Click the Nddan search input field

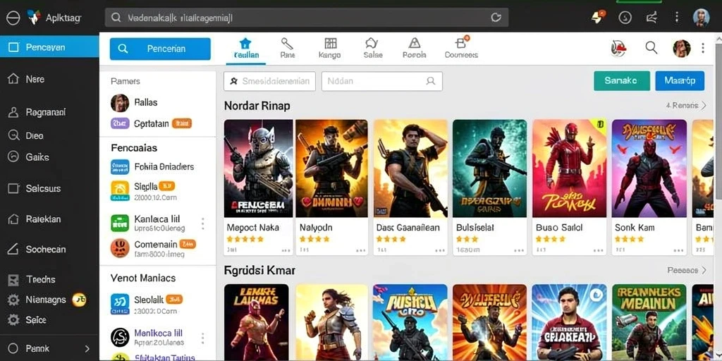pos(381,81)
